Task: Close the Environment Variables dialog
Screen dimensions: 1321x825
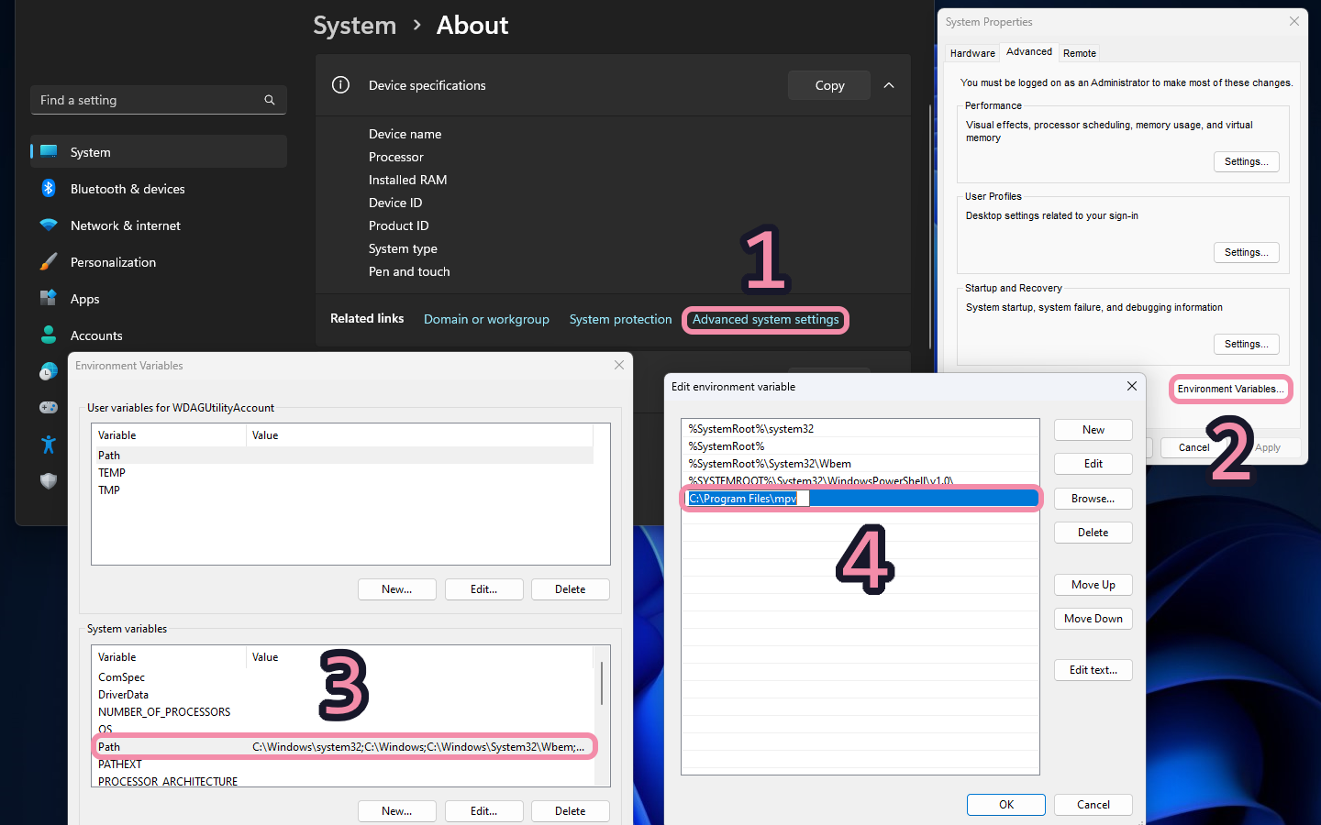Action: click(619, 365)
